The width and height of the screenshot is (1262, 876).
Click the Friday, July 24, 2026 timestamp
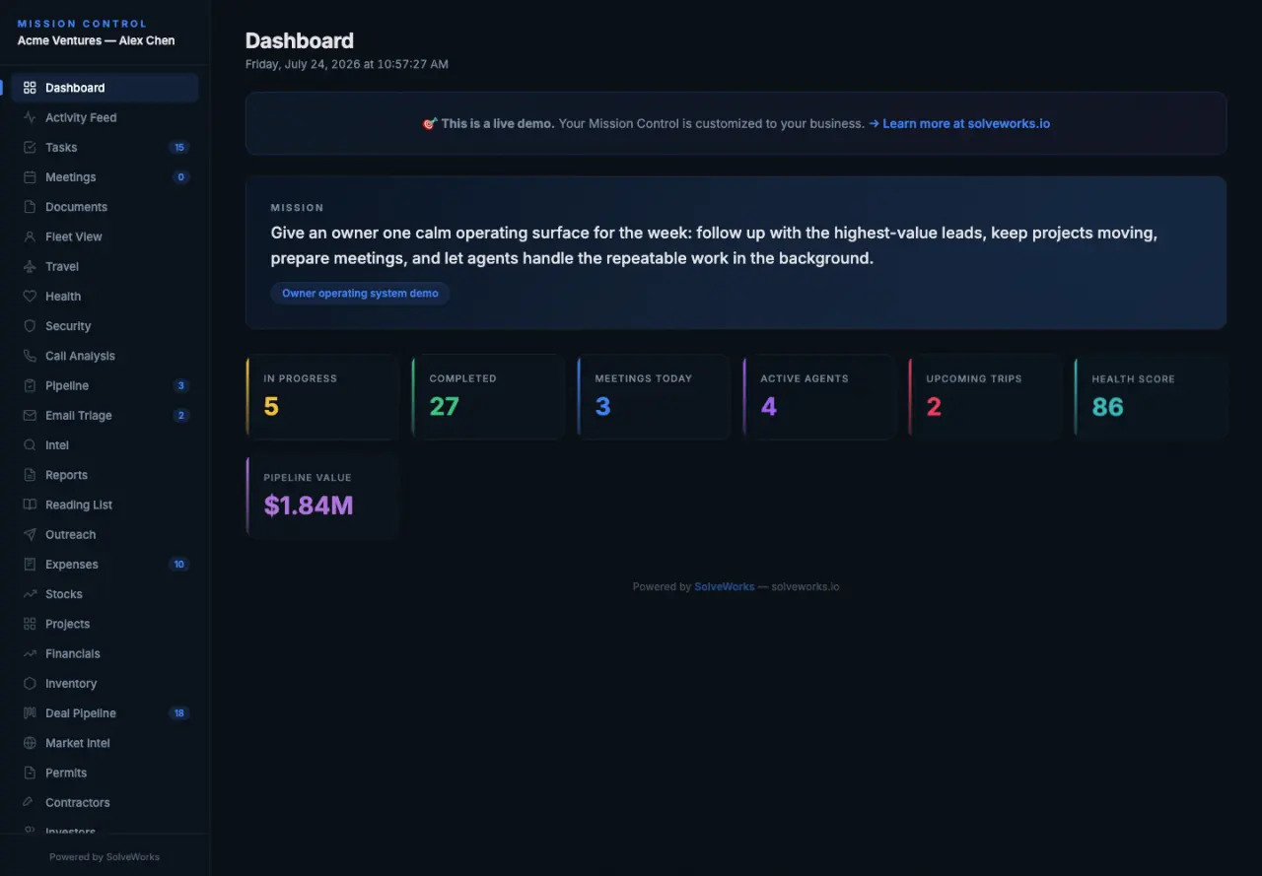click(347, 64)
